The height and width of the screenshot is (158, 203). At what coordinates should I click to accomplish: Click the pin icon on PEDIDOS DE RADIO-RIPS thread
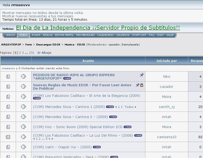[x=142, y=75]
